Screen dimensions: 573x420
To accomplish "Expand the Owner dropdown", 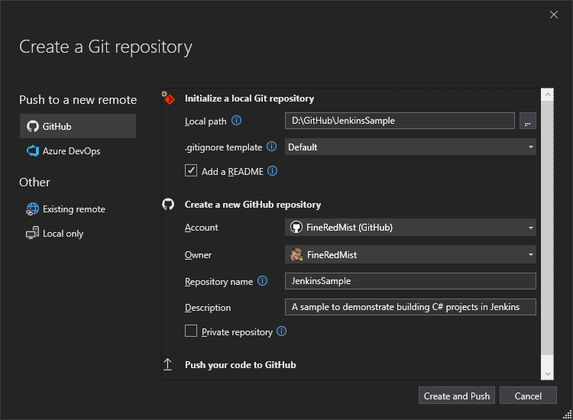I will coord(410,254).
